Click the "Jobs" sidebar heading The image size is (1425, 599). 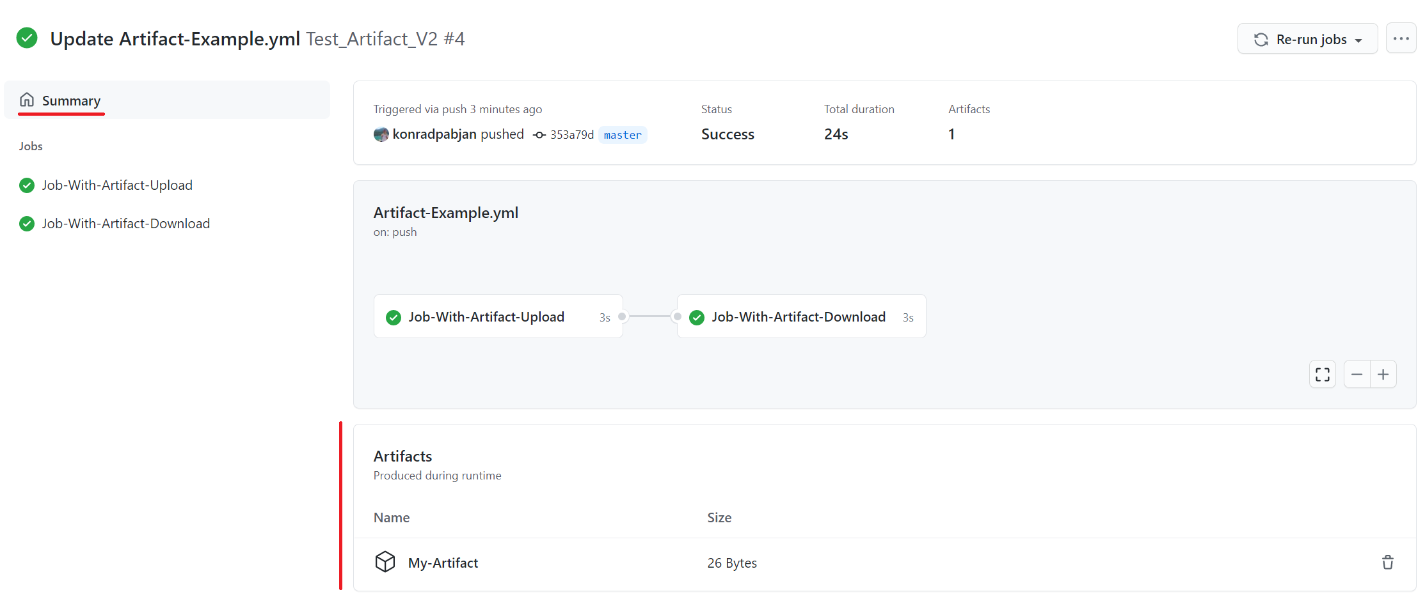pos(31,146)
